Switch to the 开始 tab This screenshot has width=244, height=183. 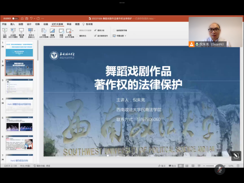pyautogui.click(x=4, y=24)
